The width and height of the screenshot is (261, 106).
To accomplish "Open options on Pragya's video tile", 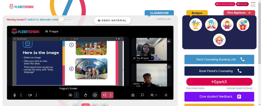I will pos(169,41).
